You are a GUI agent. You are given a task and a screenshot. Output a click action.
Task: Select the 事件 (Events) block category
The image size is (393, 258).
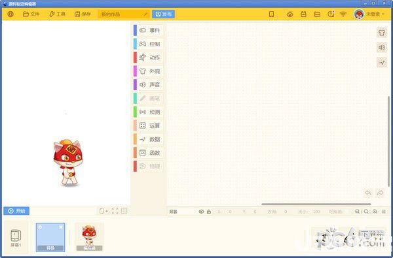(149, 31)
